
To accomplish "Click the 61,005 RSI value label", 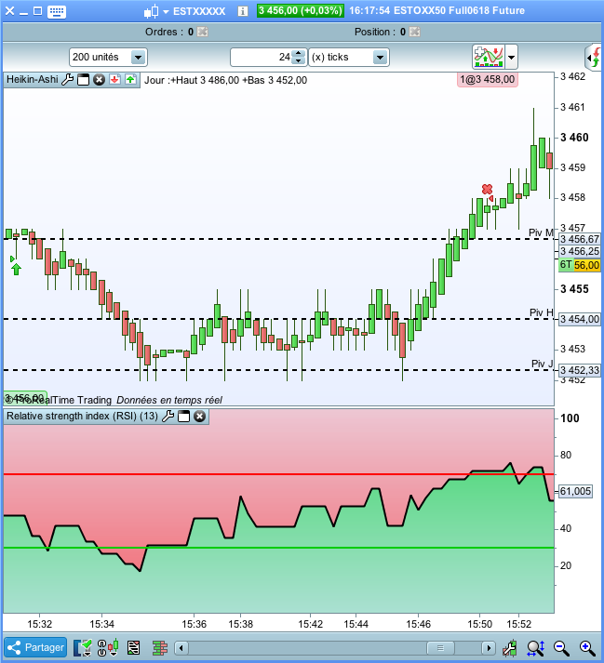I will pyautogui.click(x=575, y=491).
